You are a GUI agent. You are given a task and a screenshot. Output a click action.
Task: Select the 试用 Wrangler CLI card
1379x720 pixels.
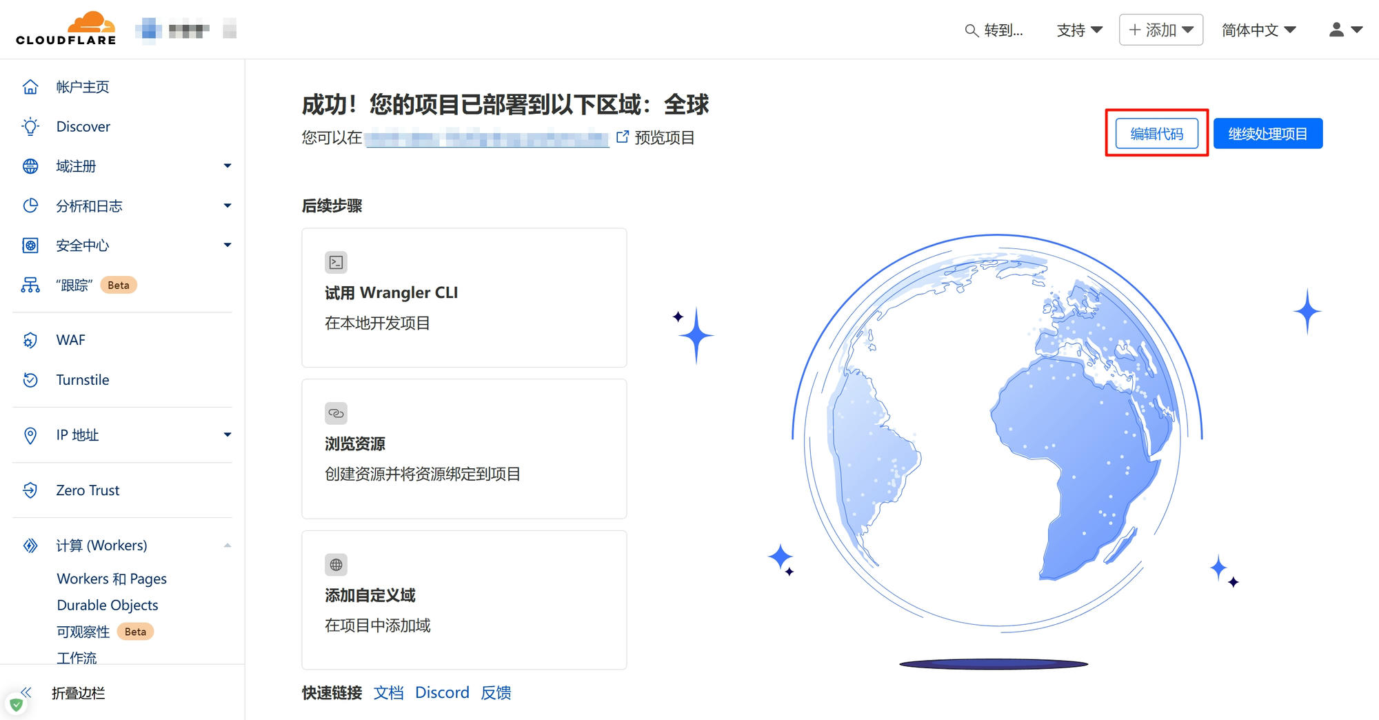[463, 297]
